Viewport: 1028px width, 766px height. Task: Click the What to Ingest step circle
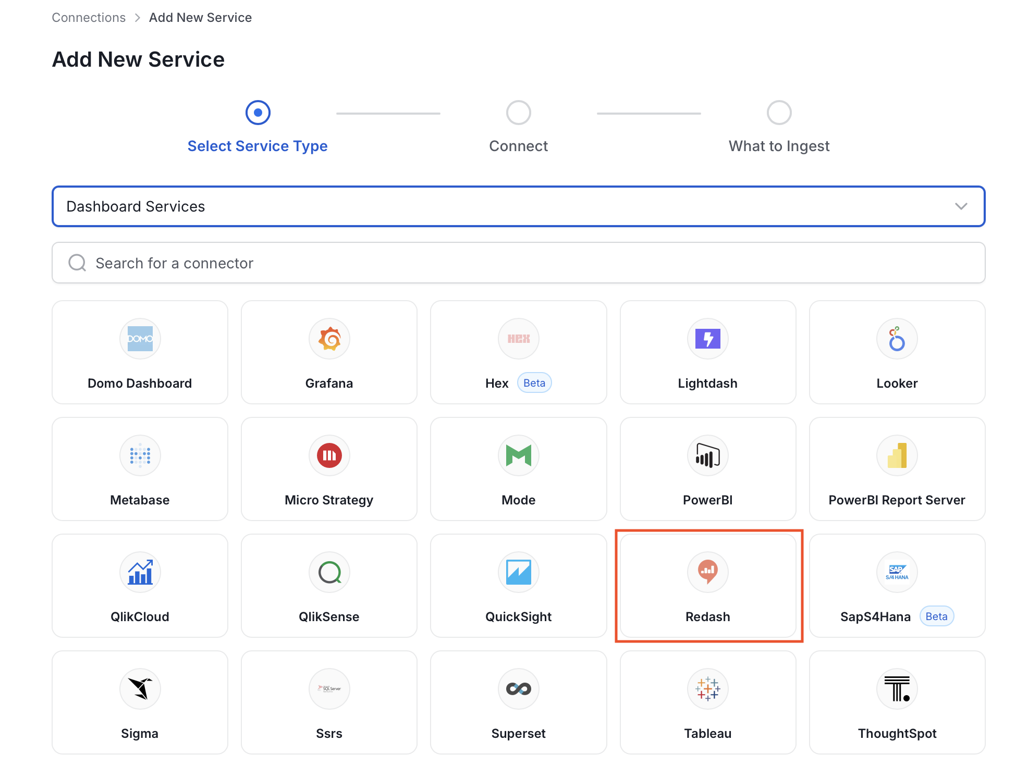(779, 113)
